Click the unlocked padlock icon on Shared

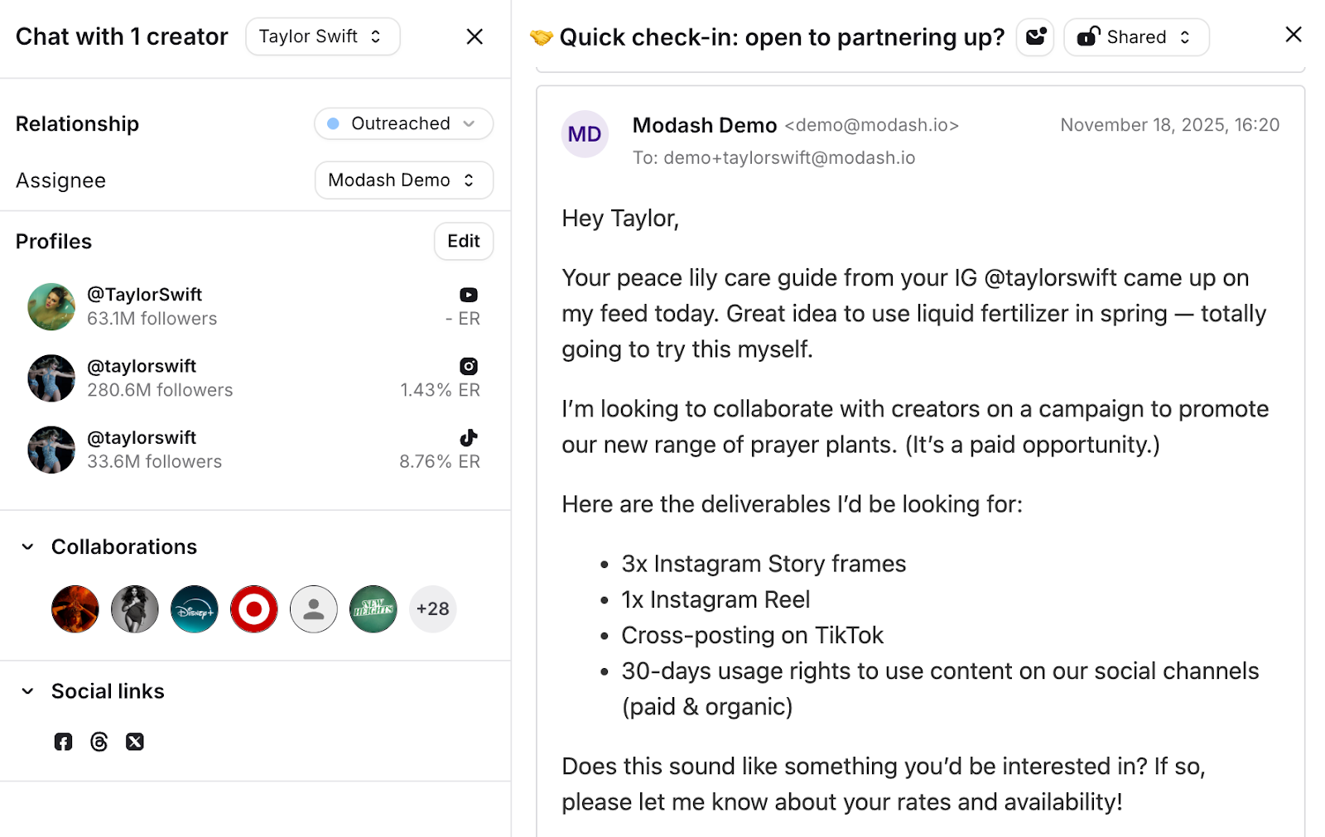1088,36
